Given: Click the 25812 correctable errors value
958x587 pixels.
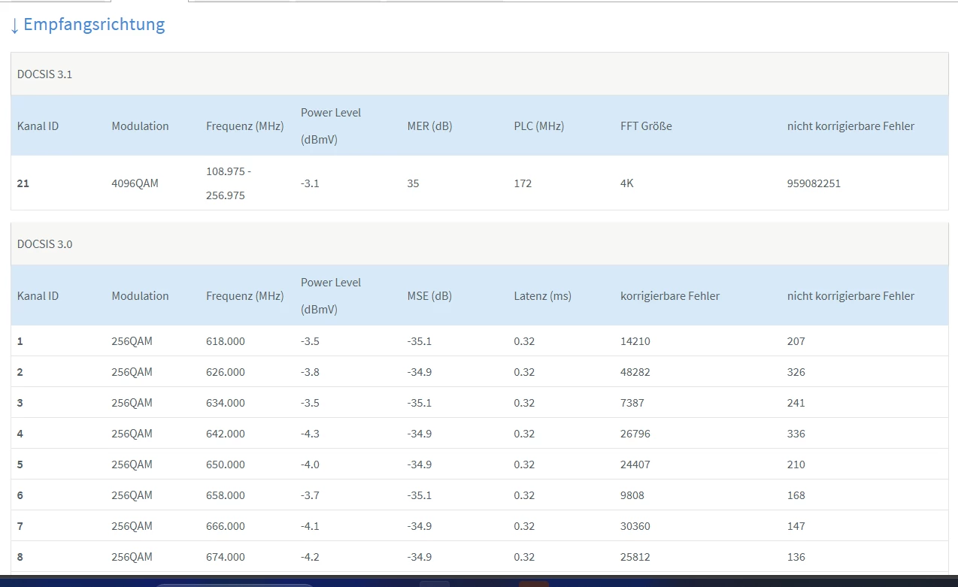Looking at the screenshot, I should click(x=635, y=557).
